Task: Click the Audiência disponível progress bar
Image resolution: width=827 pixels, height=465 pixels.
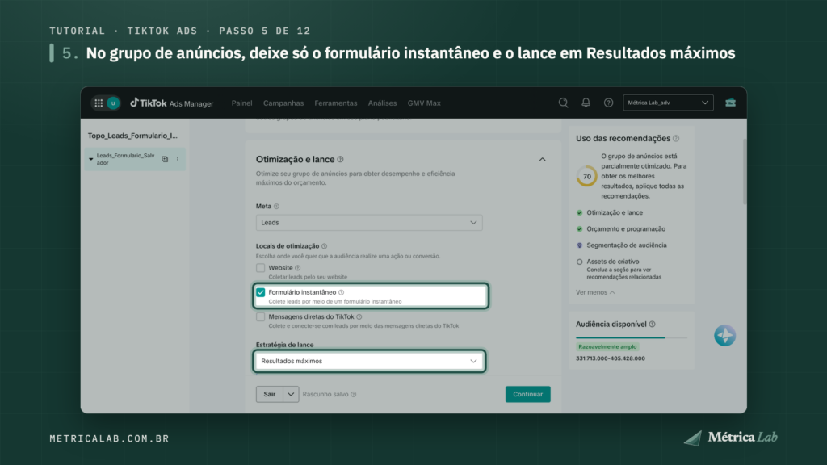Action: click(x=632, y=337)
